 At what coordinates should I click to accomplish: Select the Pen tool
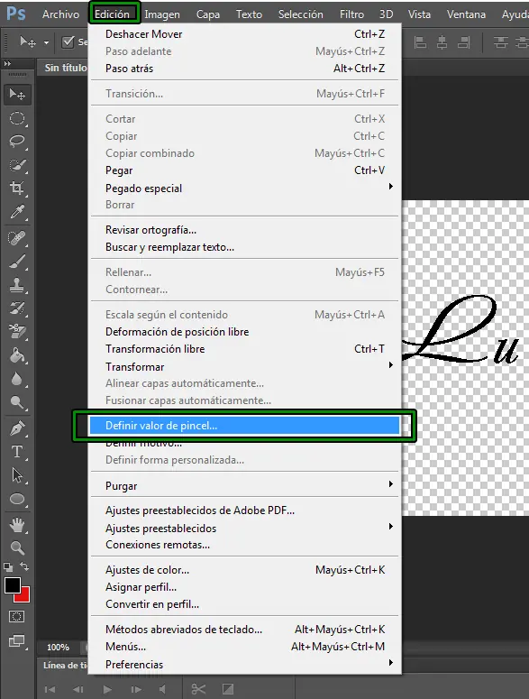17,428
